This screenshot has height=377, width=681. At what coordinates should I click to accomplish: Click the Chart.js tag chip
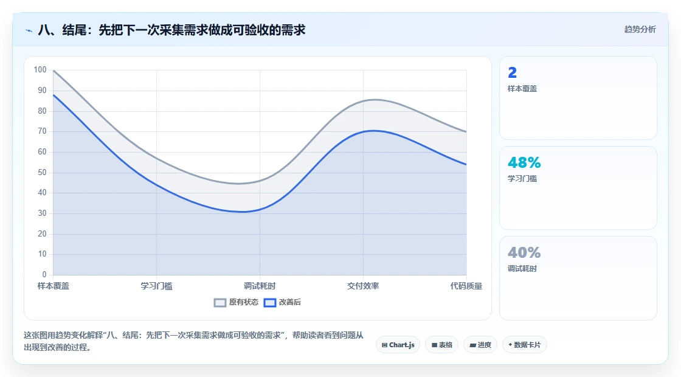tap(398, 345)
